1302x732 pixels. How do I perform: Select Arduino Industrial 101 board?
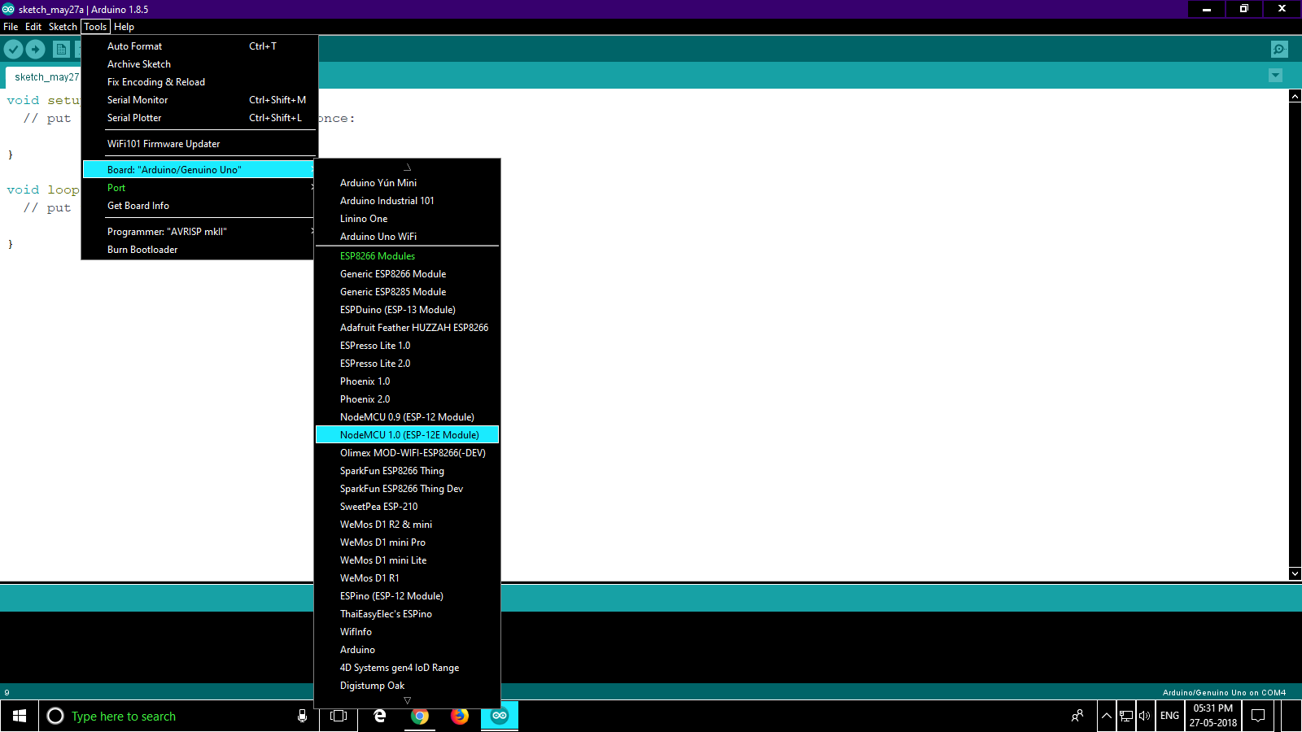pos(407,201)
